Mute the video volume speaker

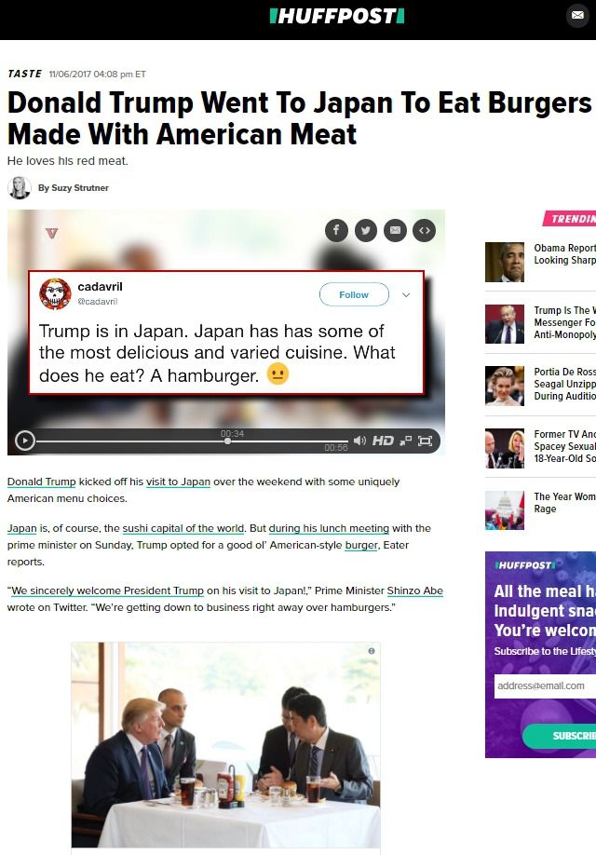(359, 441)
